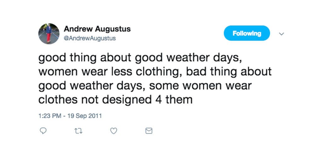Screen dimensions: 315x150
Task: Click the line "clothes not designed 4 them"
Action: 115,99
